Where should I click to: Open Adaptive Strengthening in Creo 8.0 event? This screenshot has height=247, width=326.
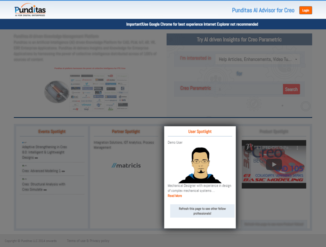point(44,152)
